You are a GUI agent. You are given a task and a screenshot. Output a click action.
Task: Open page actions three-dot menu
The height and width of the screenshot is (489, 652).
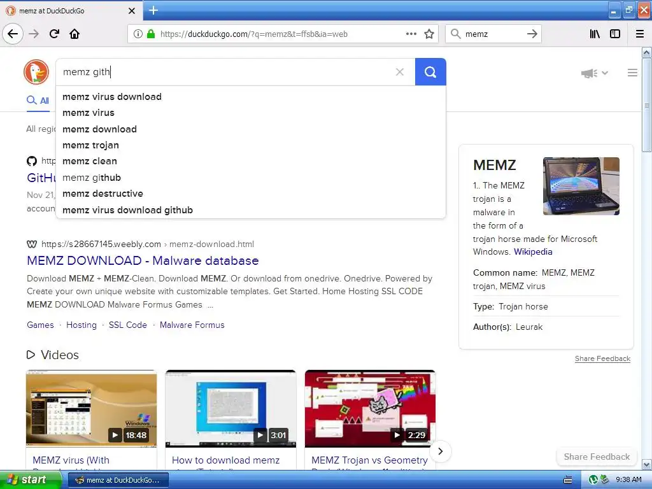pos(411,34)
